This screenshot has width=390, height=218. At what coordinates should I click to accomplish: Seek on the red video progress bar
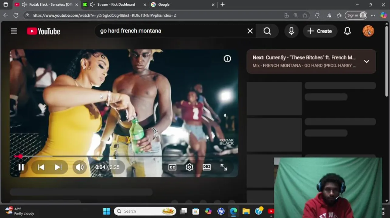pos(124,156)
